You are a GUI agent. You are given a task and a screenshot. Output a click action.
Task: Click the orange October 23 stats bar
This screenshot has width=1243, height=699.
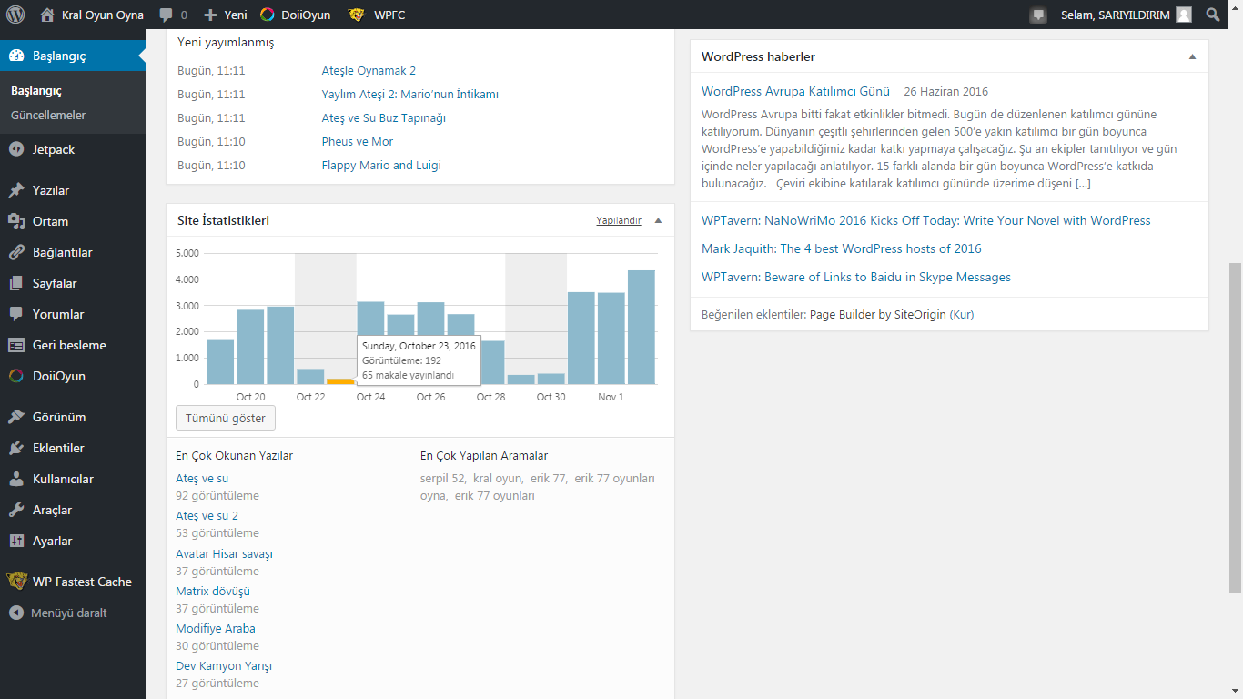pos(340,381)
